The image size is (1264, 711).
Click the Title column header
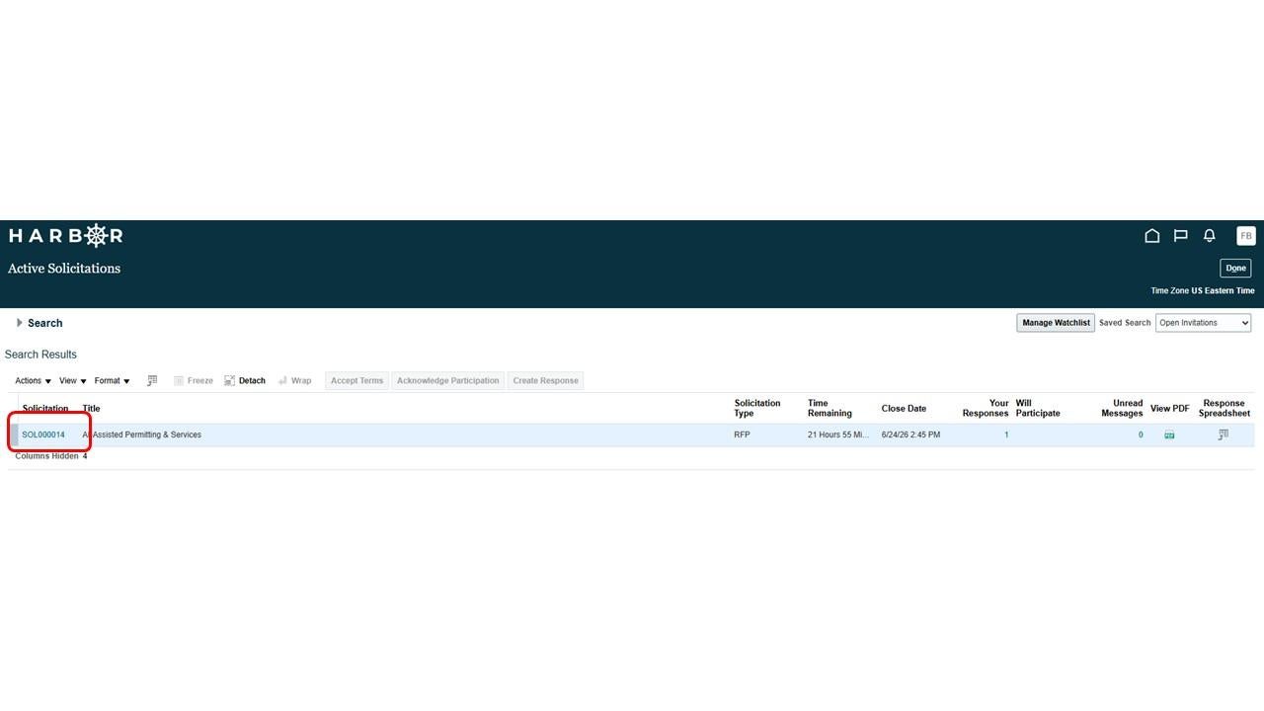(91, 408)
